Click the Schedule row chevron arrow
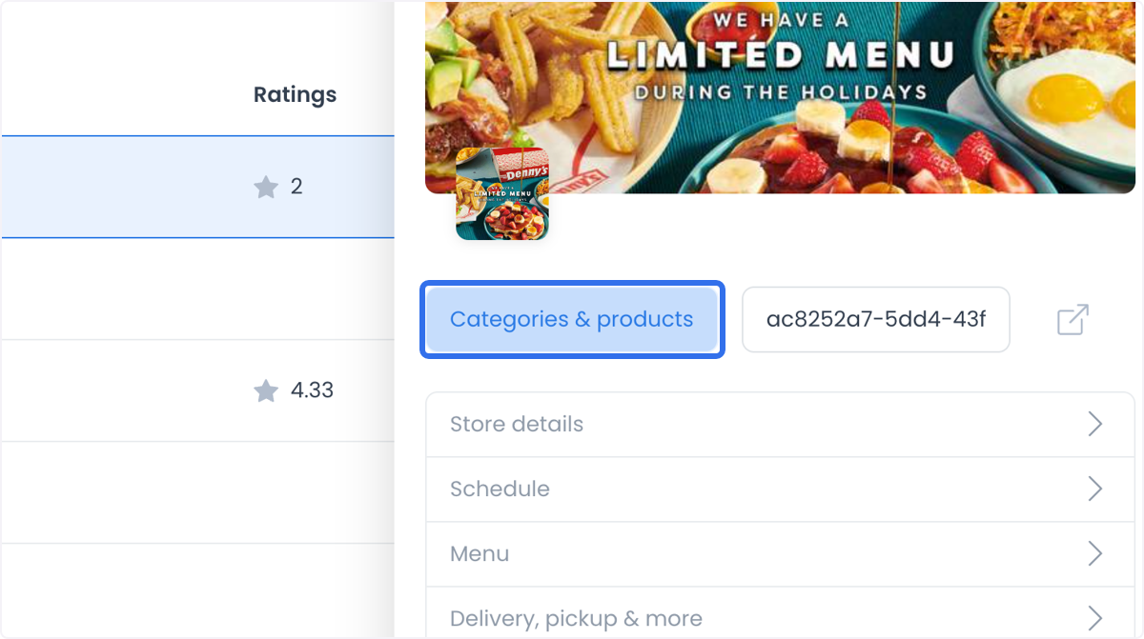 coord(1095,489)
